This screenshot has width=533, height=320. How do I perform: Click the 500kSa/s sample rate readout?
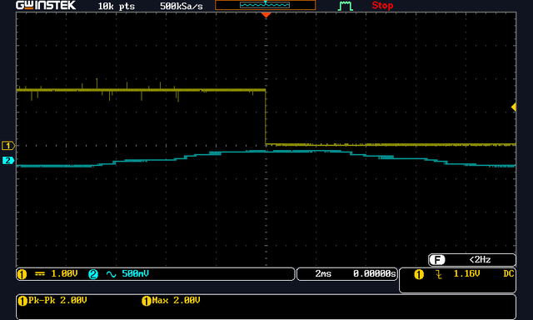pyautogui.click(x=182, y=6)
